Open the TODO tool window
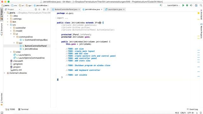203x114 pixels. click(x=10, y=109)
